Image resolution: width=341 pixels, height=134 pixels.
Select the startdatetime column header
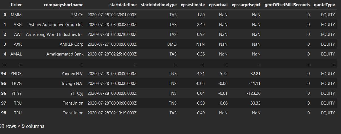(123, 5)
